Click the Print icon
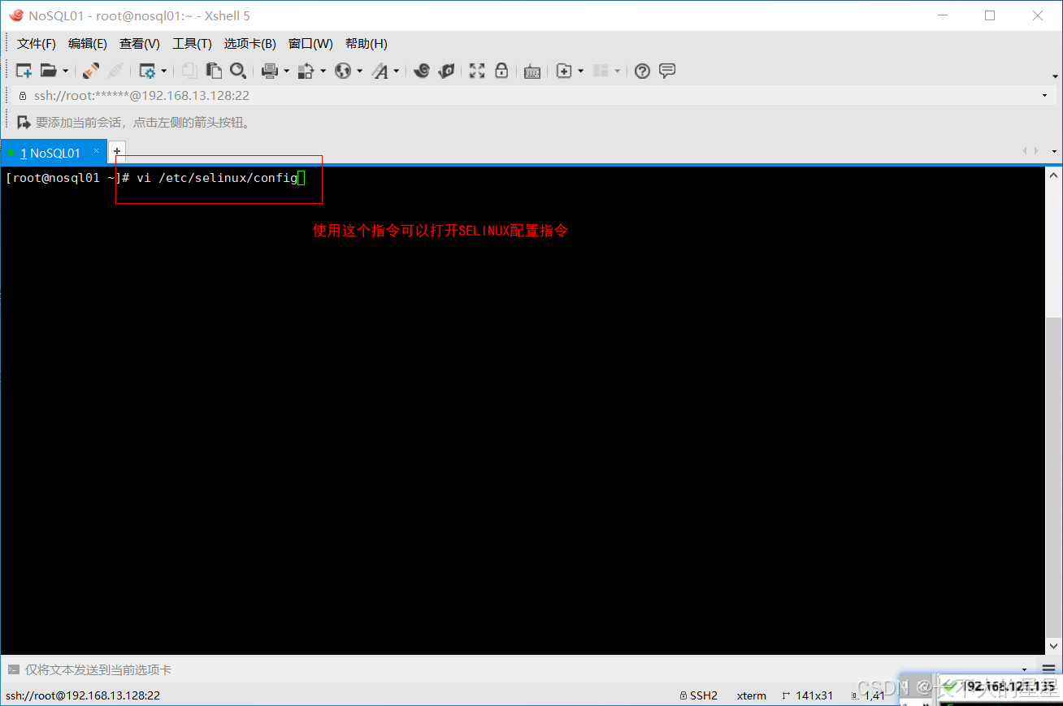The width and height of the screenshot is (1063, 706). click(x=270, y=71)
